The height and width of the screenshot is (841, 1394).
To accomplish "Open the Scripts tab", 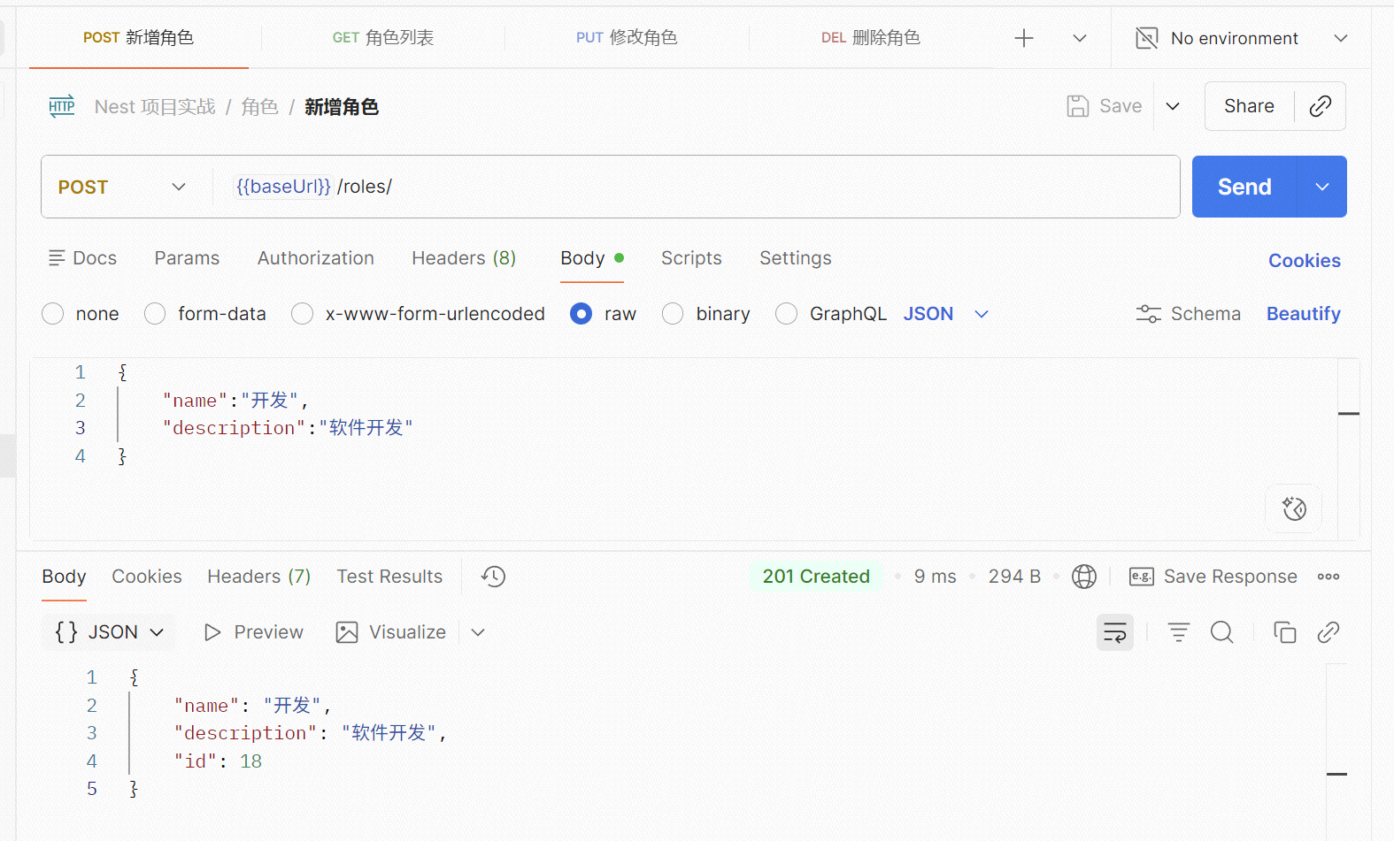I will point(691,258).
